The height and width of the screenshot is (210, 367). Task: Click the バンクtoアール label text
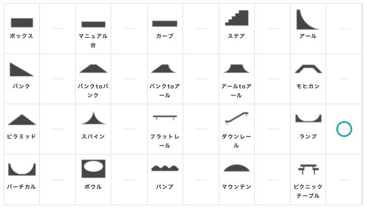tap(165, 91)
